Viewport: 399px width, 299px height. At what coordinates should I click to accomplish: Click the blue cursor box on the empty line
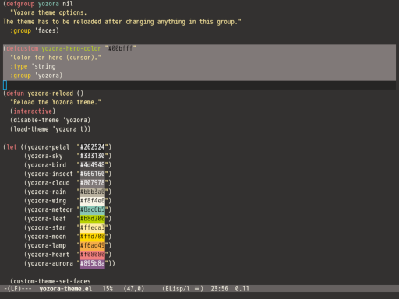click(5, 85)
